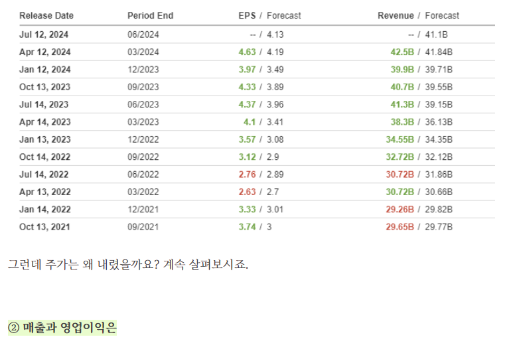
Task: Select the Jan 12, 2024 release date
Action: (x=45, y=70)
